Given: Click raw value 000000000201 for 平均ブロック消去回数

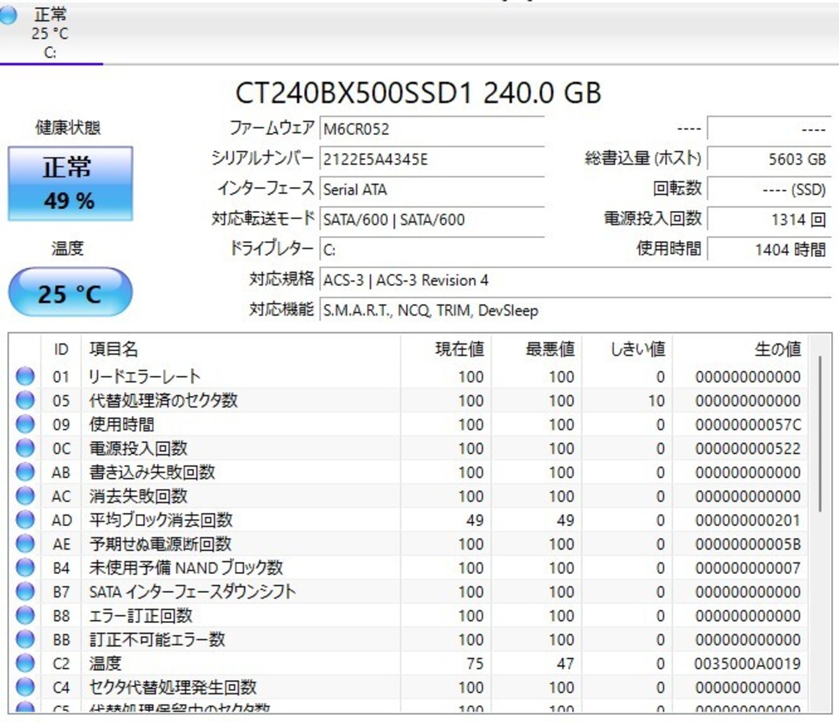Looking at the screenshot, I should pyautogui.click(x=748, y=520).
